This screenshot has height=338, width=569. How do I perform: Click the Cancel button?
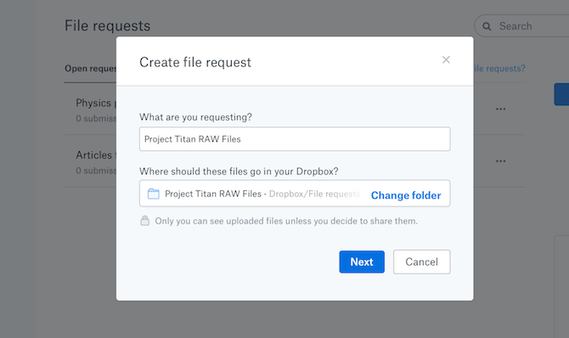[422, 262]
